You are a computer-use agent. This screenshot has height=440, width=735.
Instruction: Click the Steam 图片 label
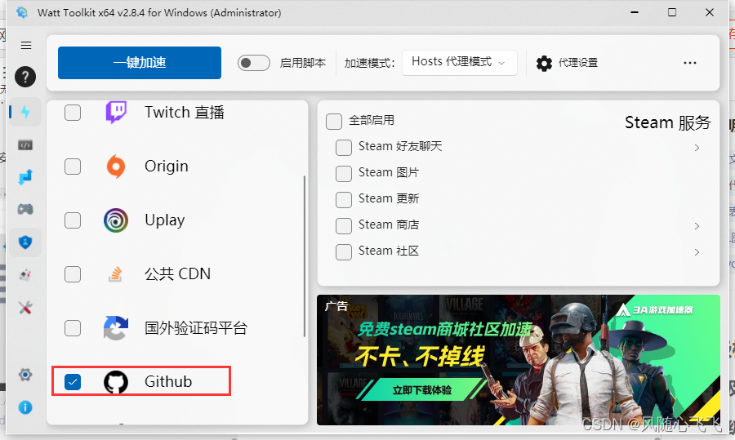389,172
